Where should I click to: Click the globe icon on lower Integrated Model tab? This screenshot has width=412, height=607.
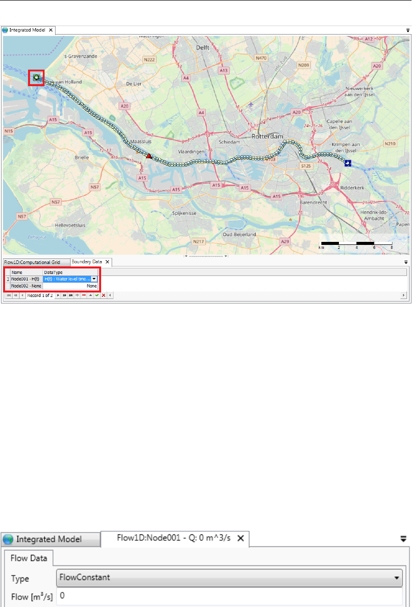click(9, 539)
